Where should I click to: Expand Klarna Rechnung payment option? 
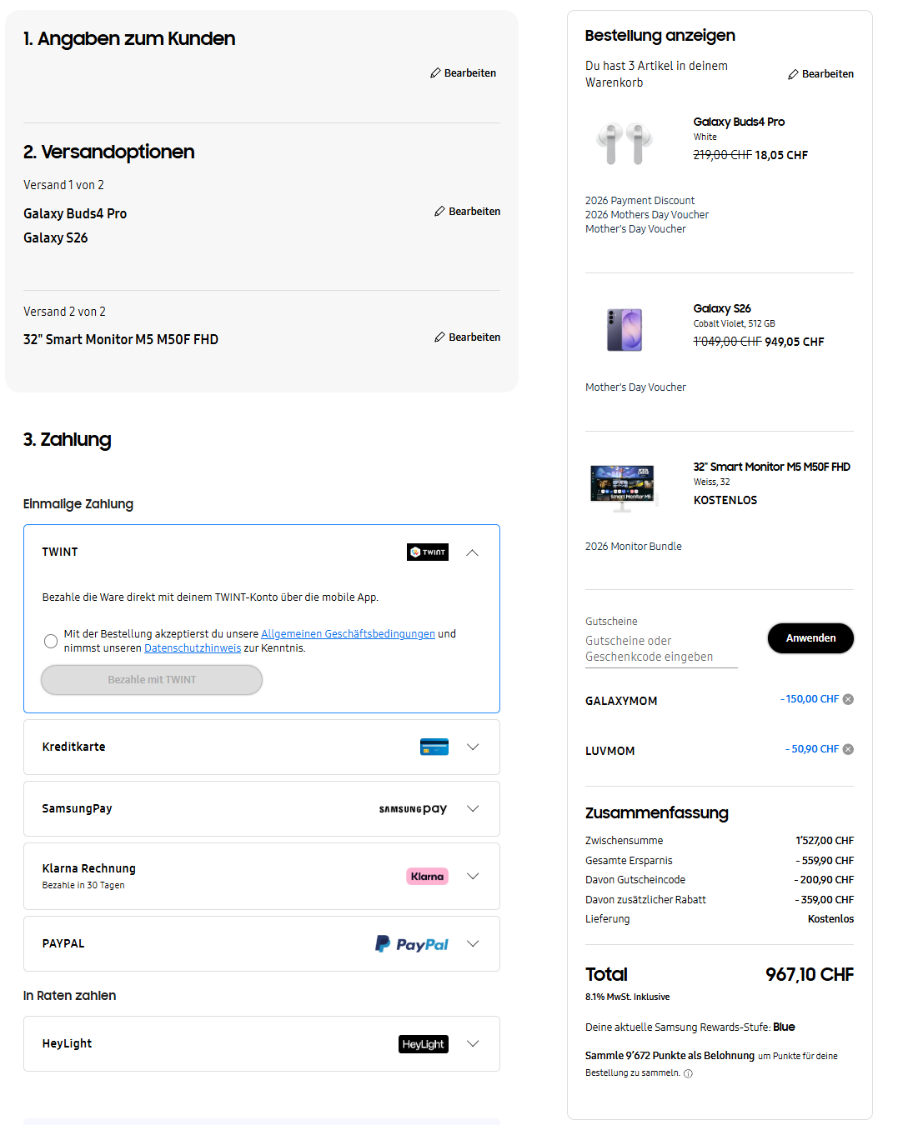click(x=473, y=876)
